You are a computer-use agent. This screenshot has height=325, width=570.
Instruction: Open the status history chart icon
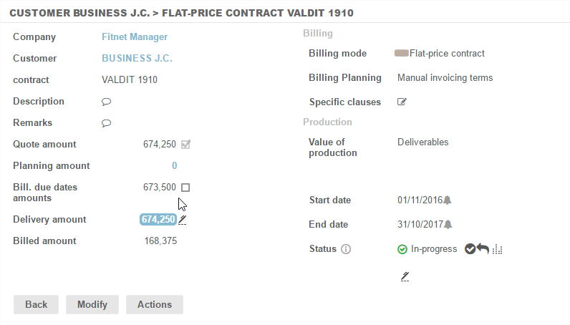coord(498,250)
